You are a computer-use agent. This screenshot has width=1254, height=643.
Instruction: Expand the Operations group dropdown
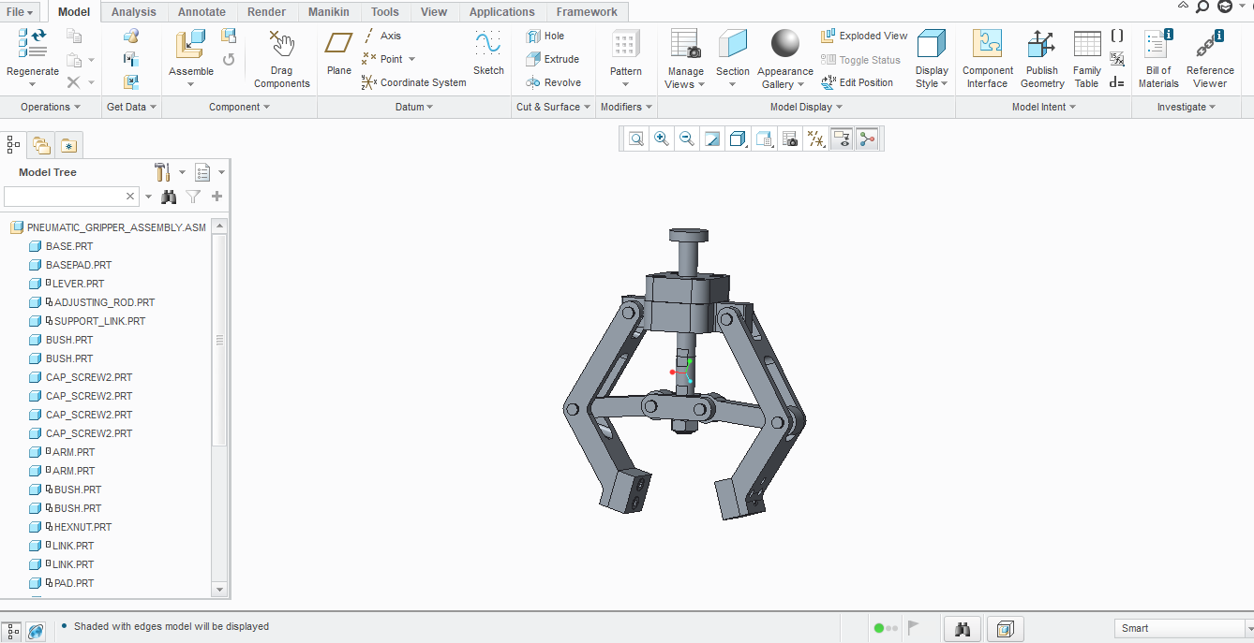point(51,107)
